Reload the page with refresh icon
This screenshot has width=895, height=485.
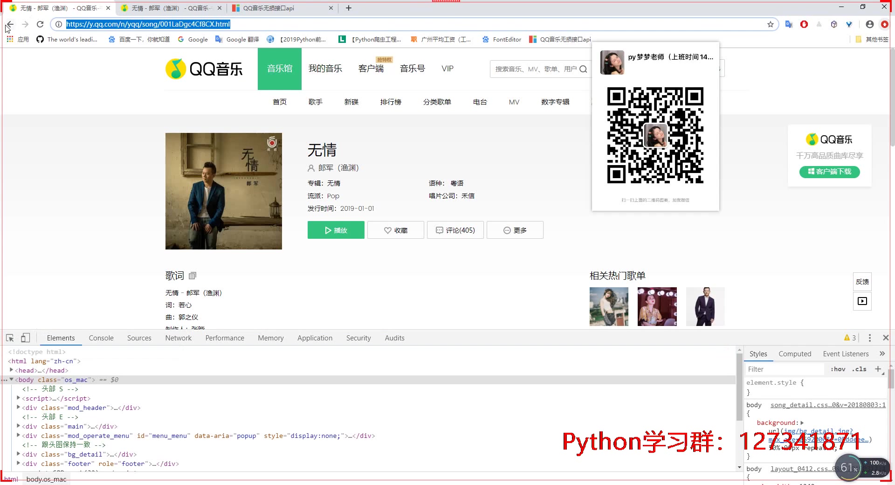coord(40,24)
